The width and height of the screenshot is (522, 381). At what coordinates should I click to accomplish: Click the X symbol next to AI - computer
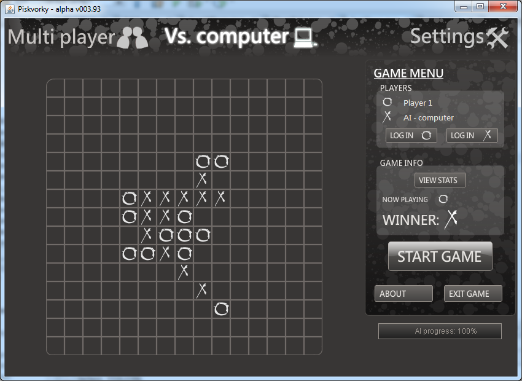coord(387,117)
